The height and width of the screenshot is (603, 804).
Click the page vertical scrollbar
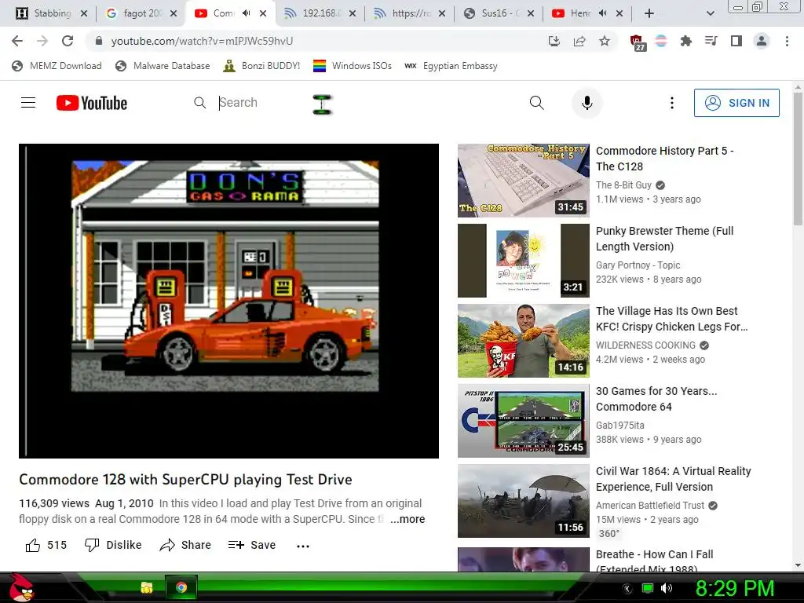click(798, 159)
